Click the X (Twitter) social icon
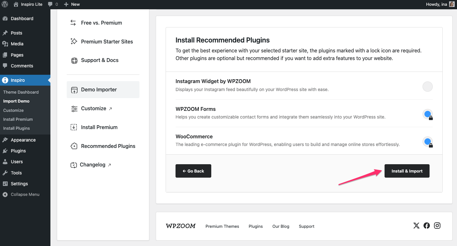457x246 pixels. point(416,226)
